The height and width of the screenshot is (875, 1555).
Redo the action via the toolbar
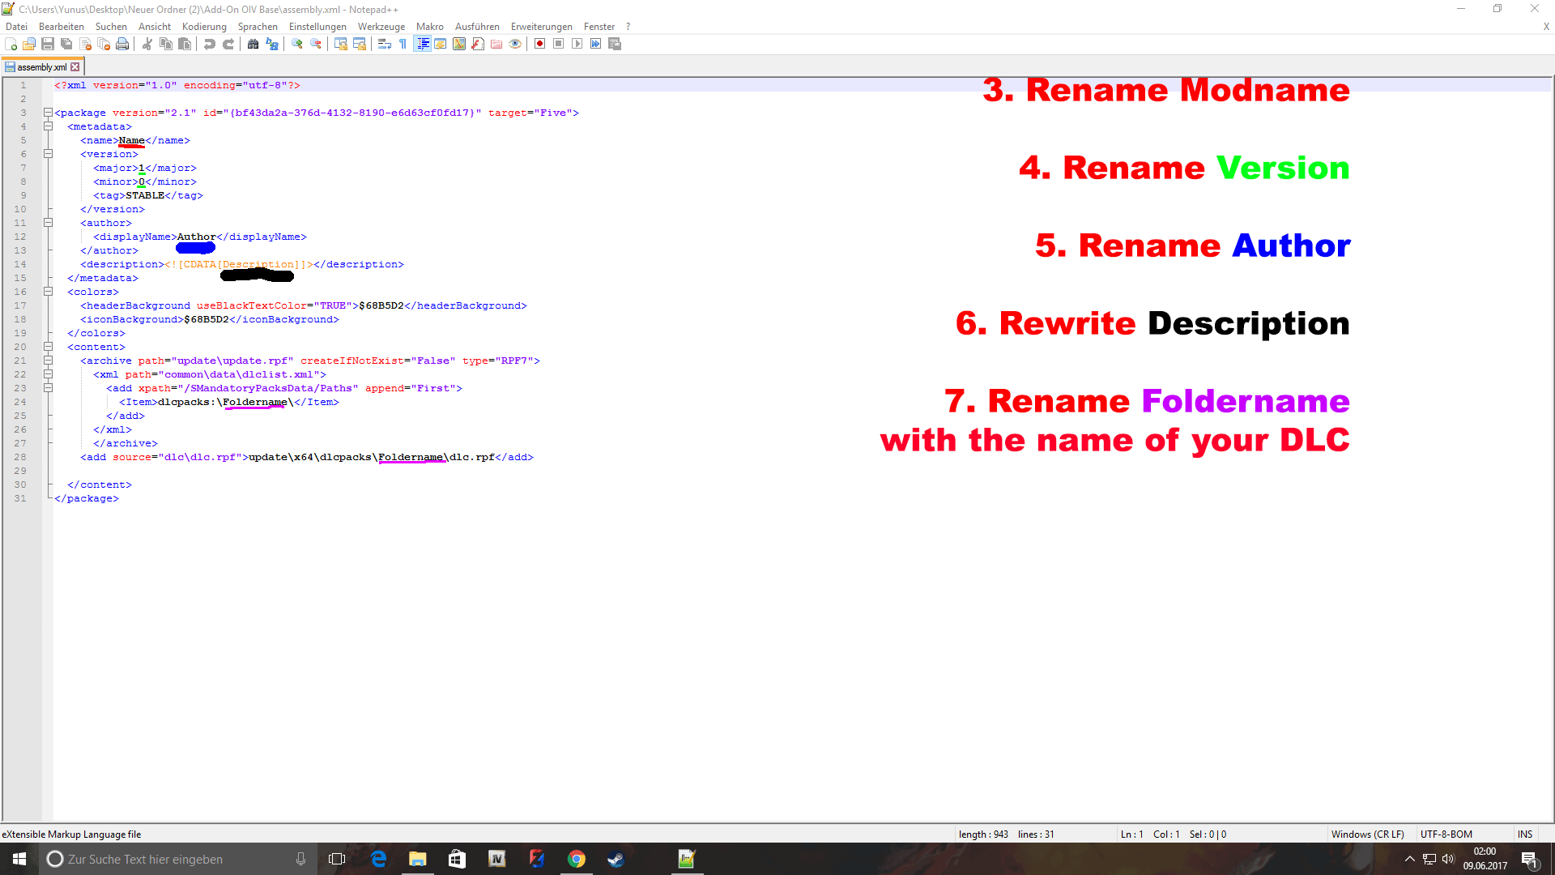point(228,44)
